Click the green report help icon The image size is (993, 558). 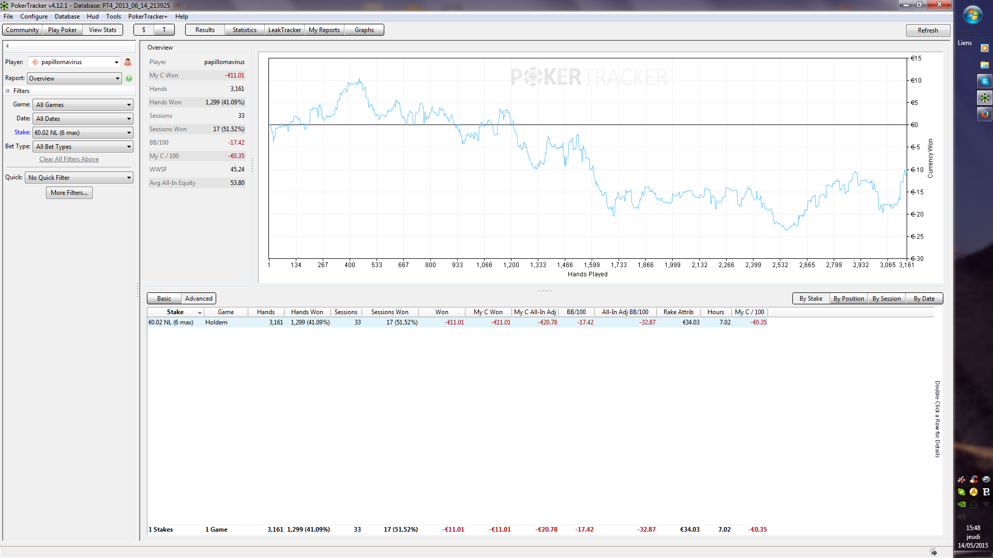coord(129,79)
